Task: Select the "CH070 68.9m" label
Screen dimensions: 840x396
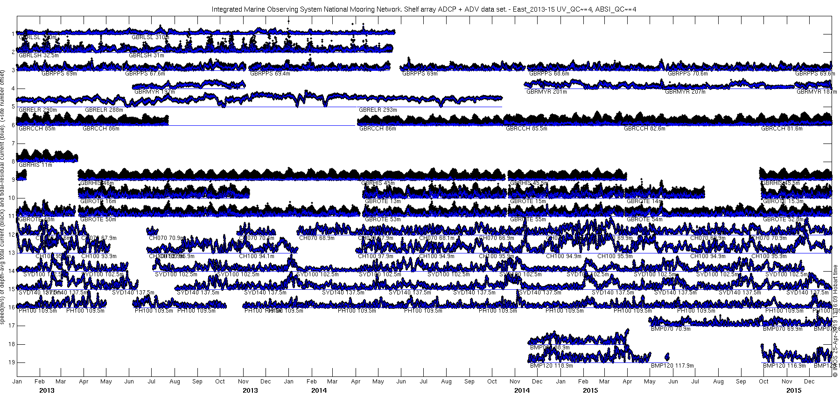Action: pos(317,238)
